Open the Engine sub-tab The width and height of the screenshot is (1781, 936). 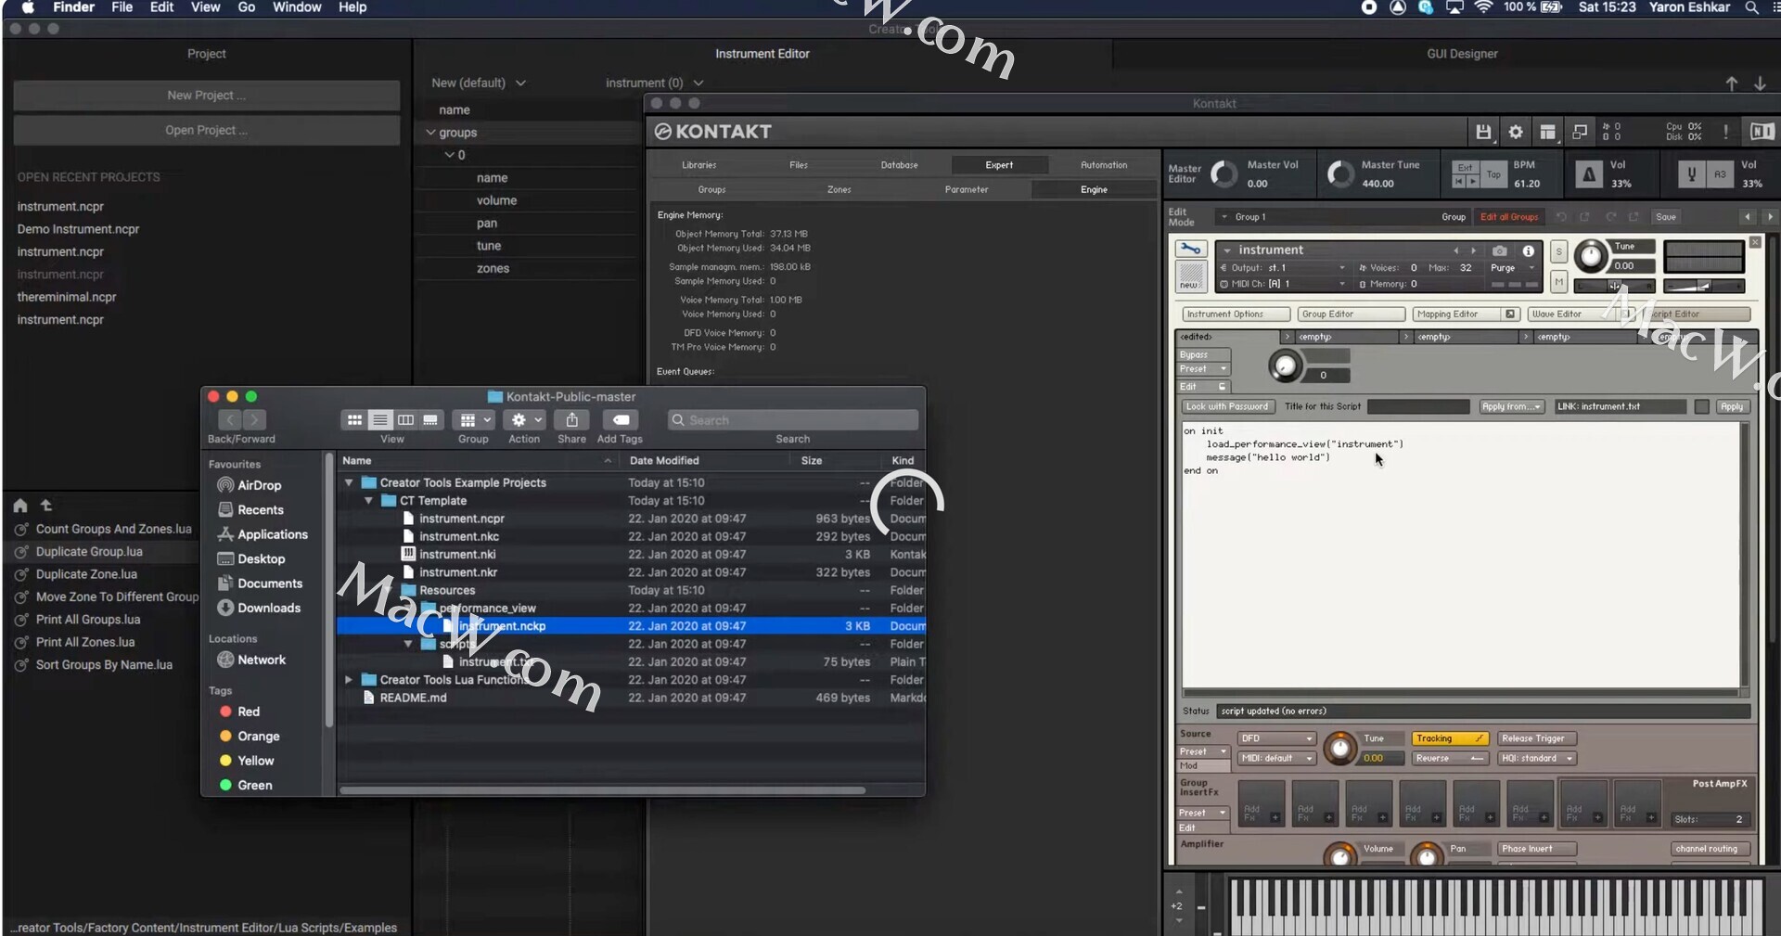pos(1094,189)
